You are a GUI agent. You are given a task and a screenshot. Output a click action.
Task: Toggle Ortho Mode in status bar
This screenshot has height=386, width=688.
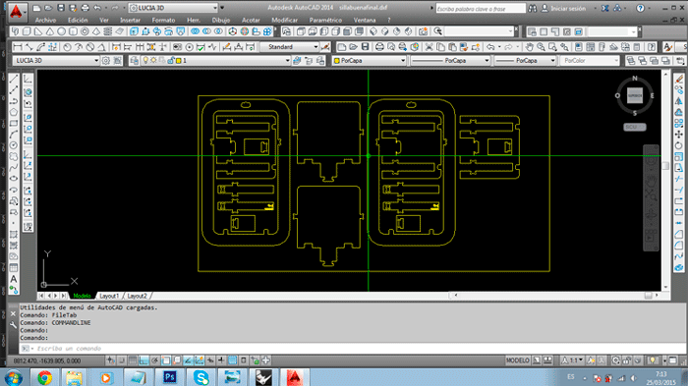coord(143,360)
